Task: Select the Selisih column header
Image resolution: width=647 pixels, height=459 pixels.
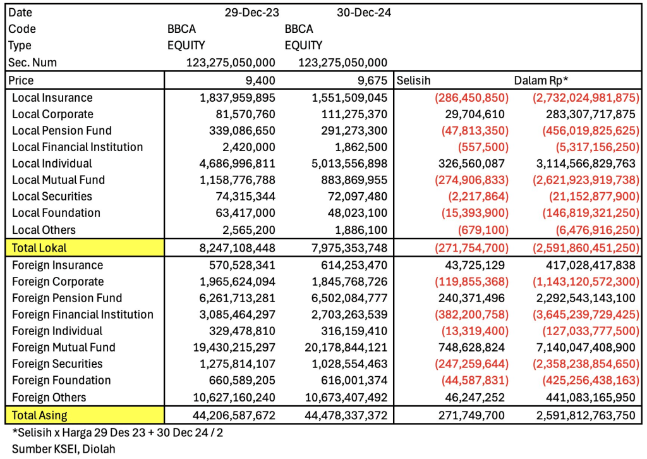Action: pos(414,81)
